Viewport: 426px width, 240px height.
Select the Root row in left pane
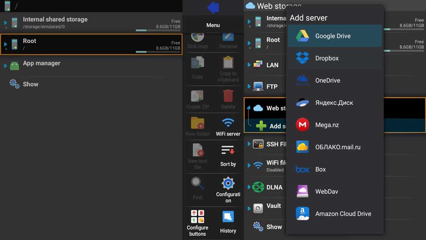click(x=91, y=44)
